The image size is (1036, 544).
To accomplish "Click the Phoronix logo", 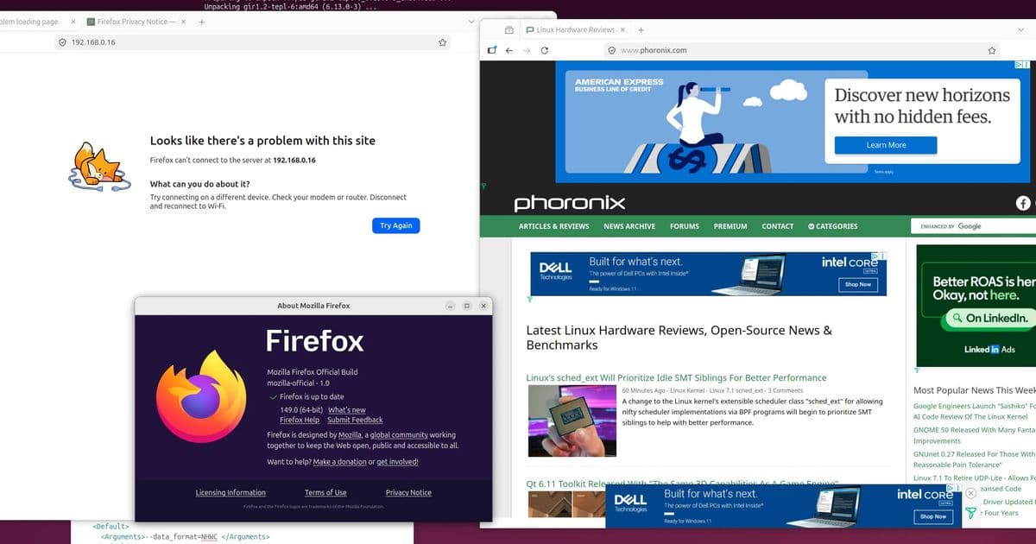I will click(568, 203).
